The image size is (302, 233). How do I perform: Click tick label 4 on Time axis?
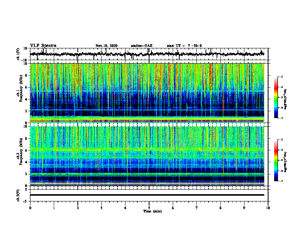coord(125,208)
